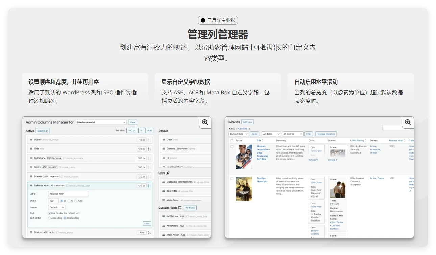Toggle the sortable icon on the Title row

[149, 148]
